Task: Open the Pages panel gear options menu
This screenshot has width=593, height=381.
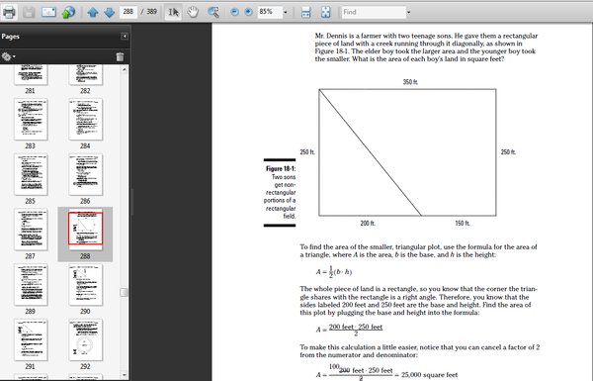Action: point(8,56)
